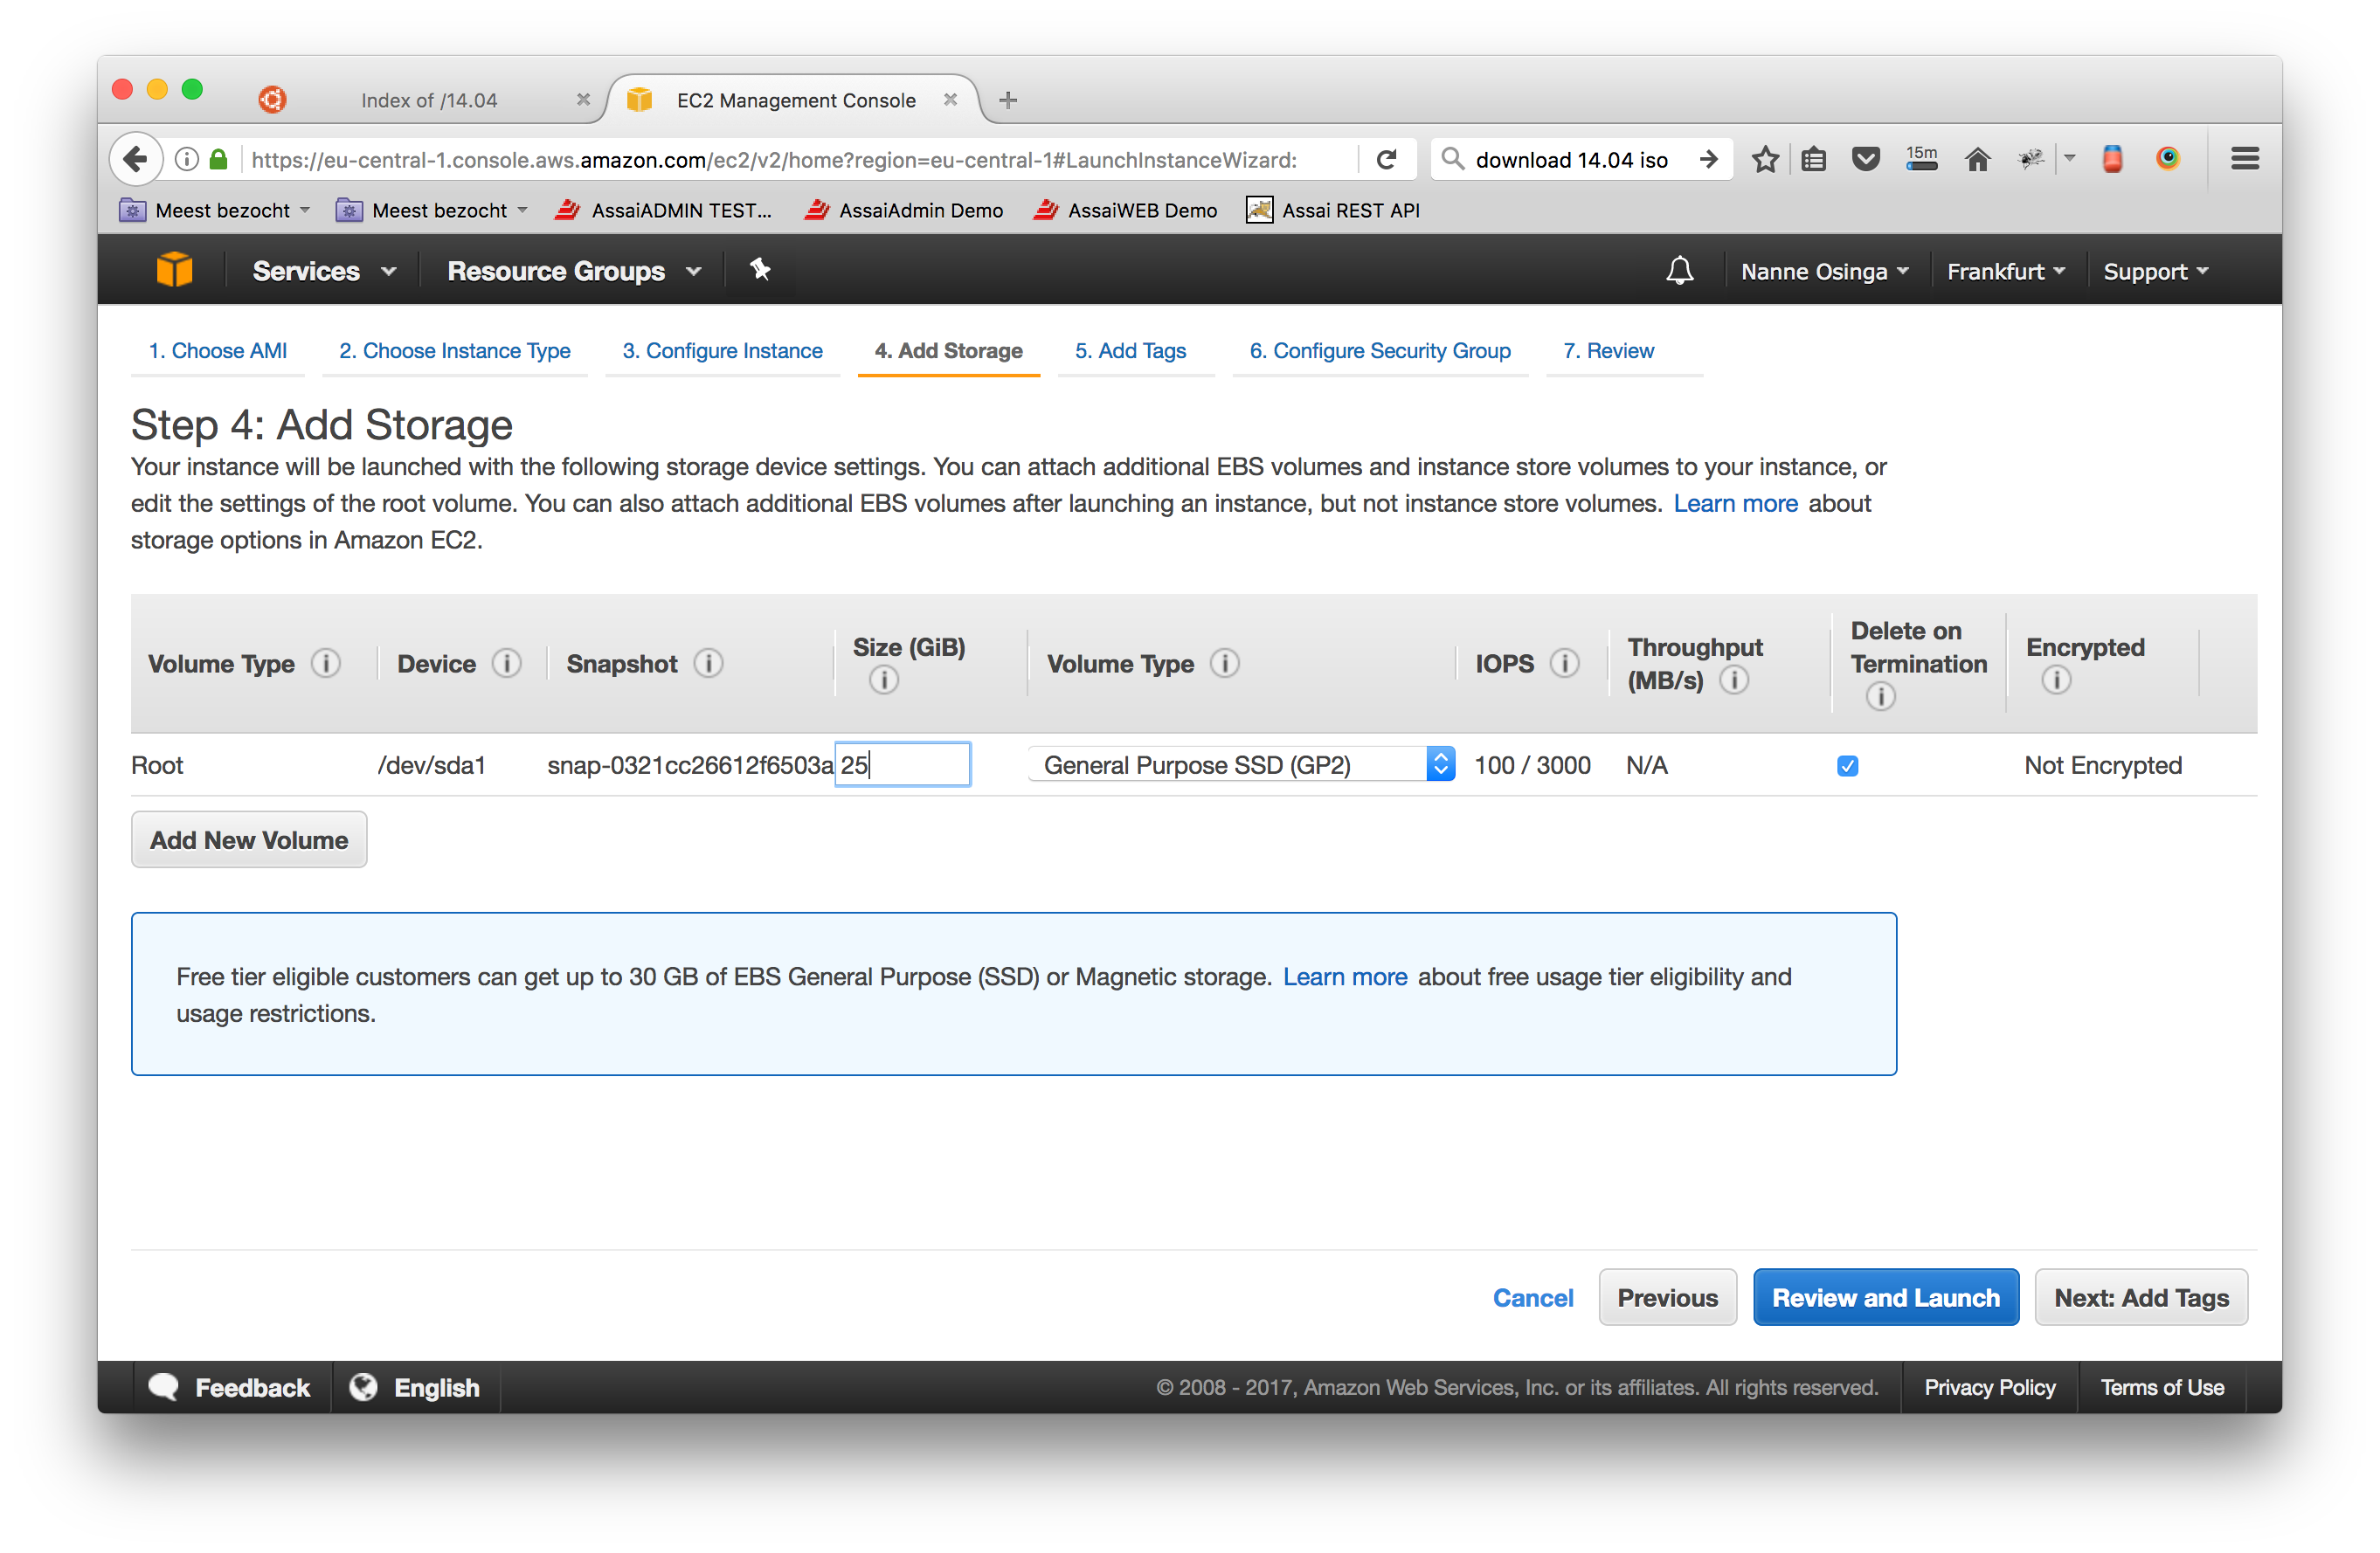Viewport: 2380px width, 1553px height.
Task: Click the first Volume Type column info icon
Action: (326, 663)
